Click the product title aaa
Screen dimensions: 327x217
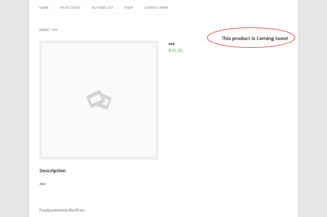point(172,44)
